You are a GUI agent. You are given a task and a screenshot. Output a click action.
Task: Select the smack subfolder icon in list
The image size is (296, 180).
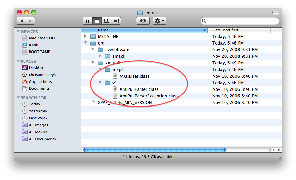pyautogui.click(x=108, y=56)
